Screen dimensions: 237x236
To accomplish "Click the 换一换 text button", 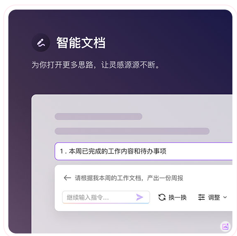I will (x=178, y=197).
